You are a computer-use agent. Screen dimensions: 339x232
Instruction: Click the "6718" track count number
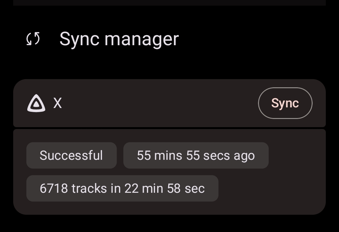click(x=54, y=188)
